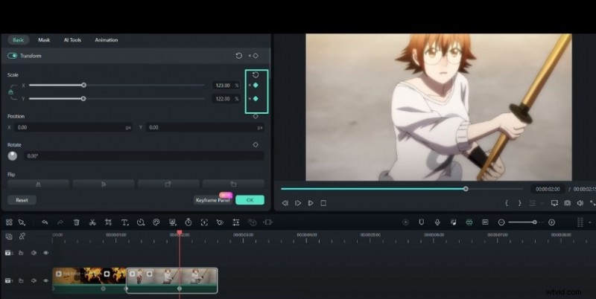The image size is (596, 299).
Task: Toggle the Scale X keyframe diamond
Action: (256, 86)
